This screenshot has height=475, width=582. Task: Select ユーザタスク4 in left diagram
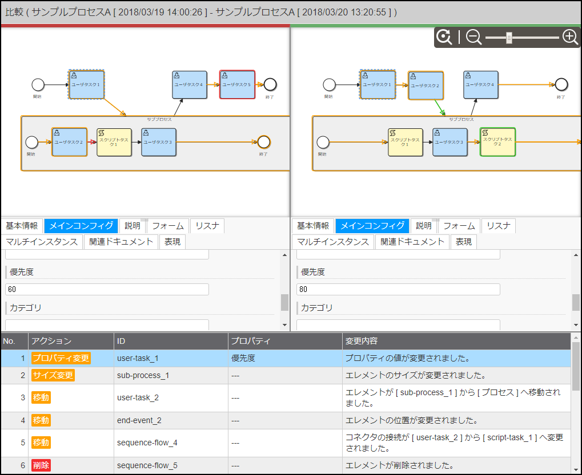(x=189, y=85)
